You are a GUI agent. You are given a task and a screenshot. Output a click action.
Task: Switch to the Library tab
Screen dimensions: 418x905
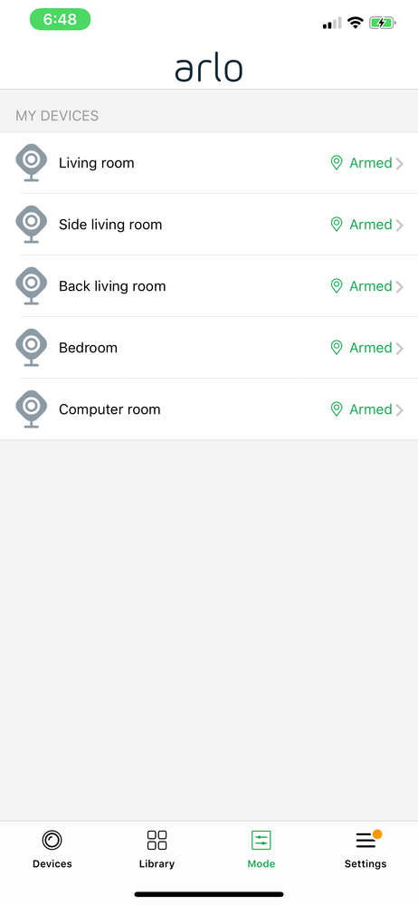157,849
